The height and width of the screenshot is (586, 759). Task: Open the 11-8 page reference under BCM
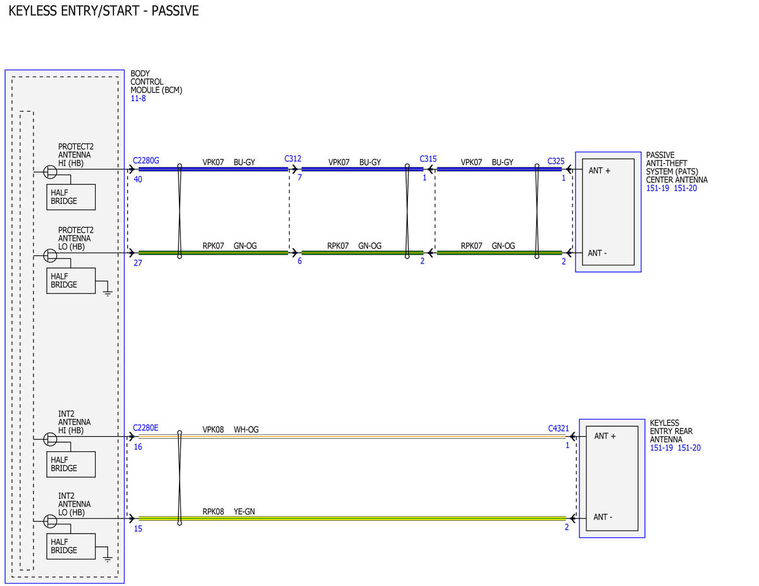coord(138,99)
